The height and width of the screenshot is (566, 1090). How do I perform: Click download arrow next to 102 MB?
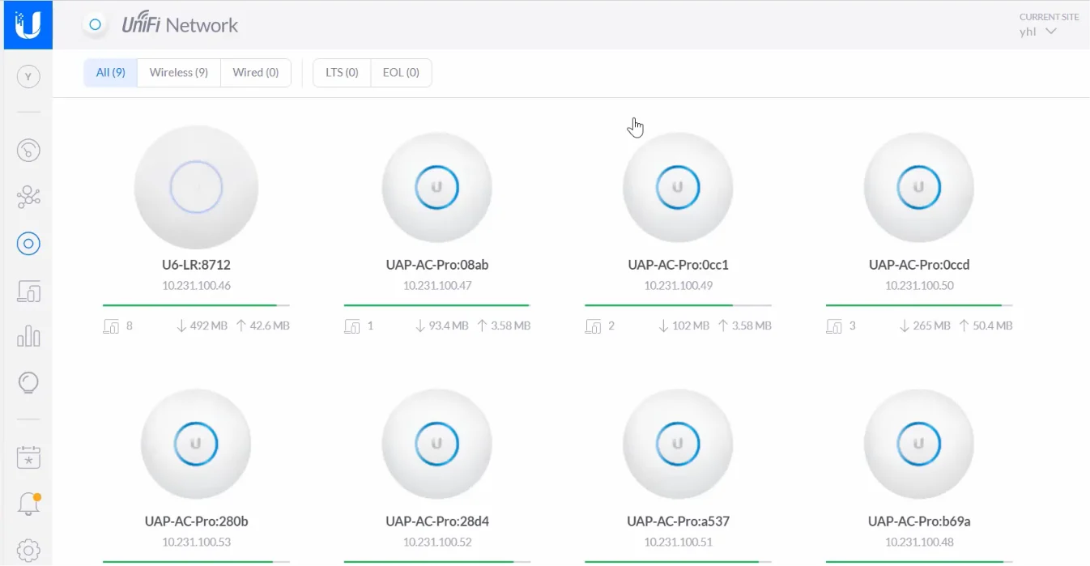click(663, 326)
